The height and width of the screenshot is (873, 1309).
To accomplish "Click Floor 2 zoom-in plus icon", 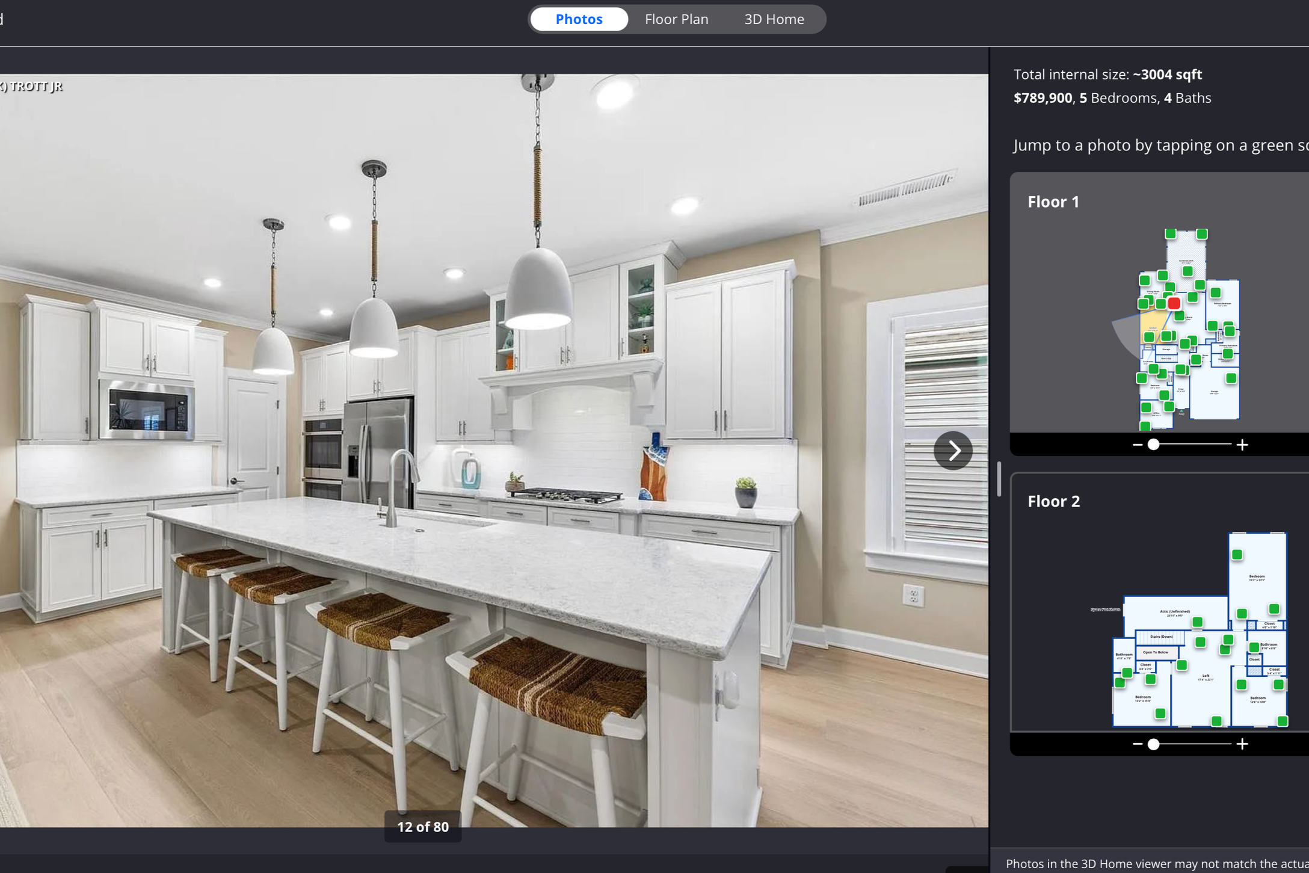I will coord(1242,744).
